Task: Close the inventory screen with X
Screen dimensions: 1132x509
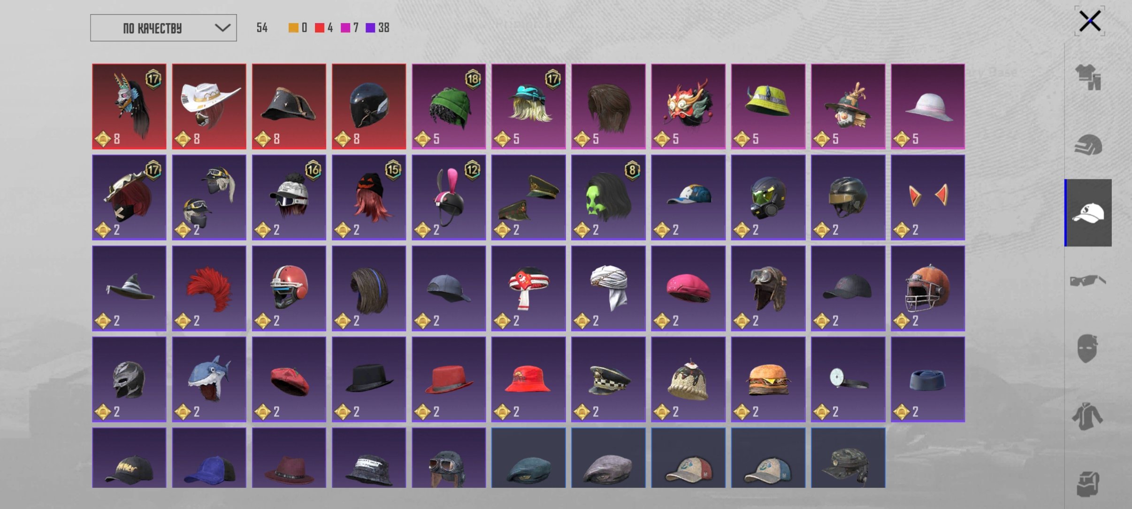Action: [x=1090, y=21]
